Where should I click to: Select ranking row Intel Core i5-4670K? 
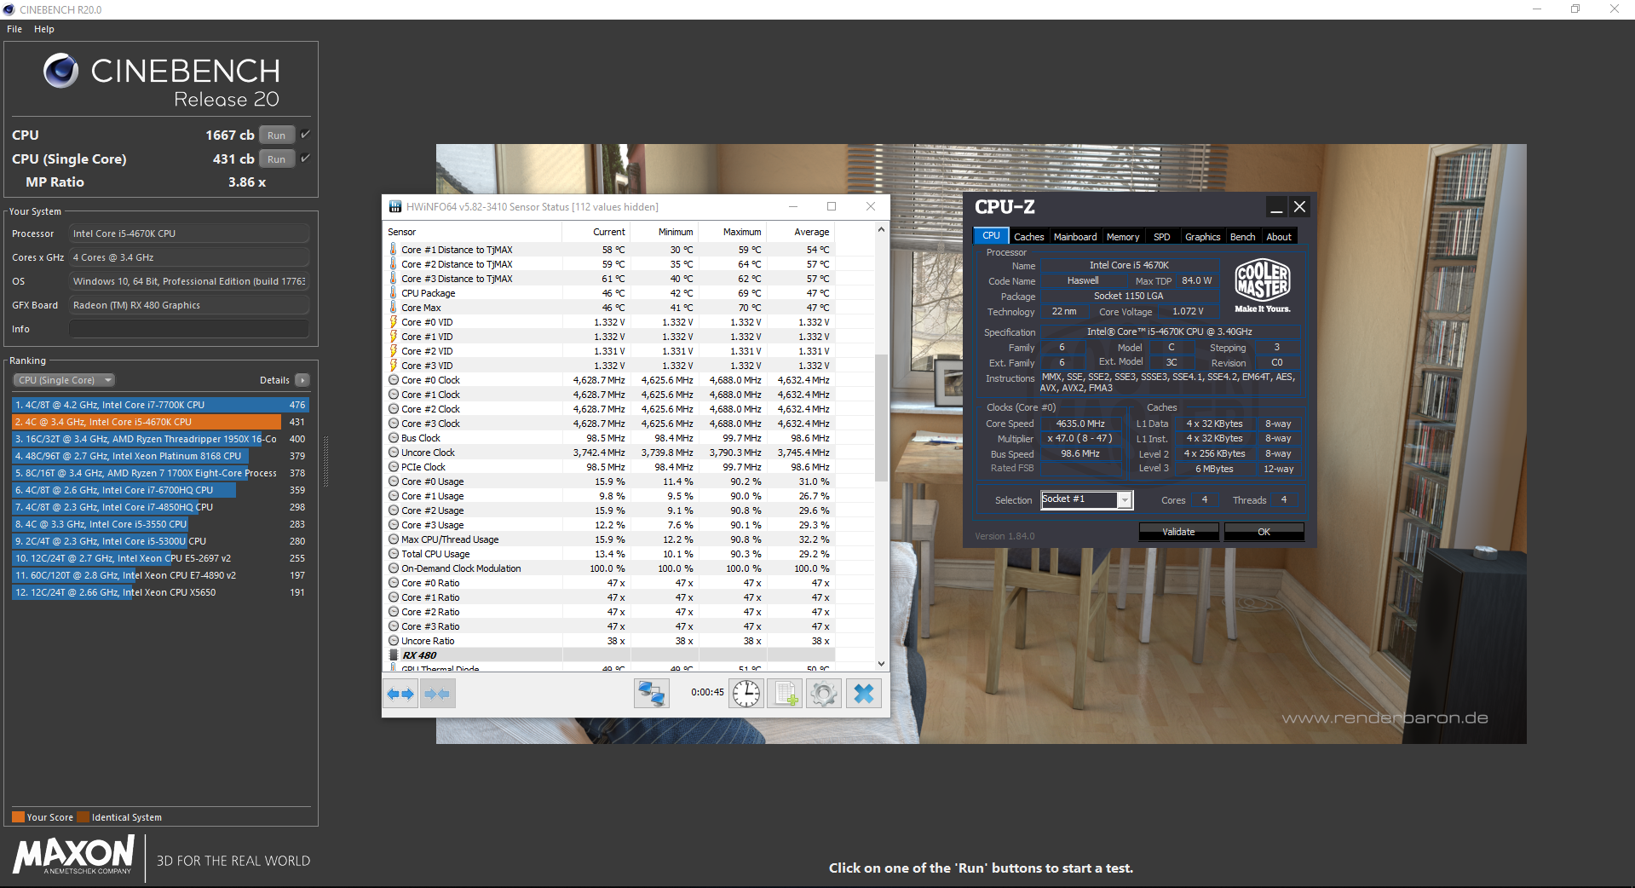point(160,422)
